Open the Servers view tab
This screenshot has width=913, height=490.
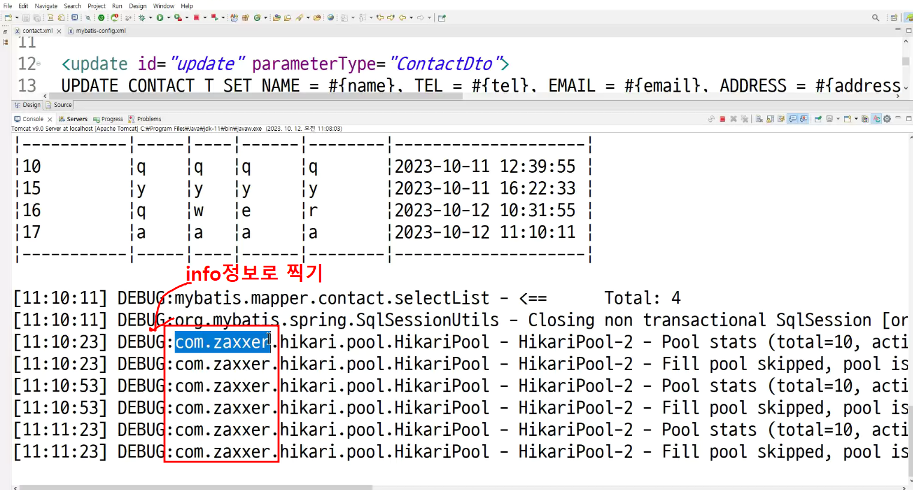[x=73, y=119]
